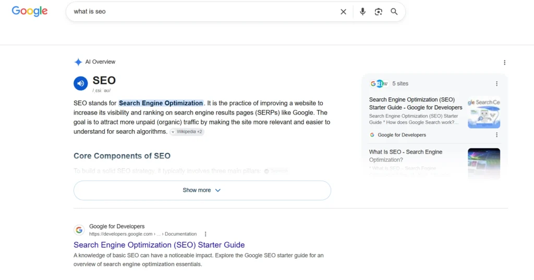Start voice search with microphone icon

point(362,11)
